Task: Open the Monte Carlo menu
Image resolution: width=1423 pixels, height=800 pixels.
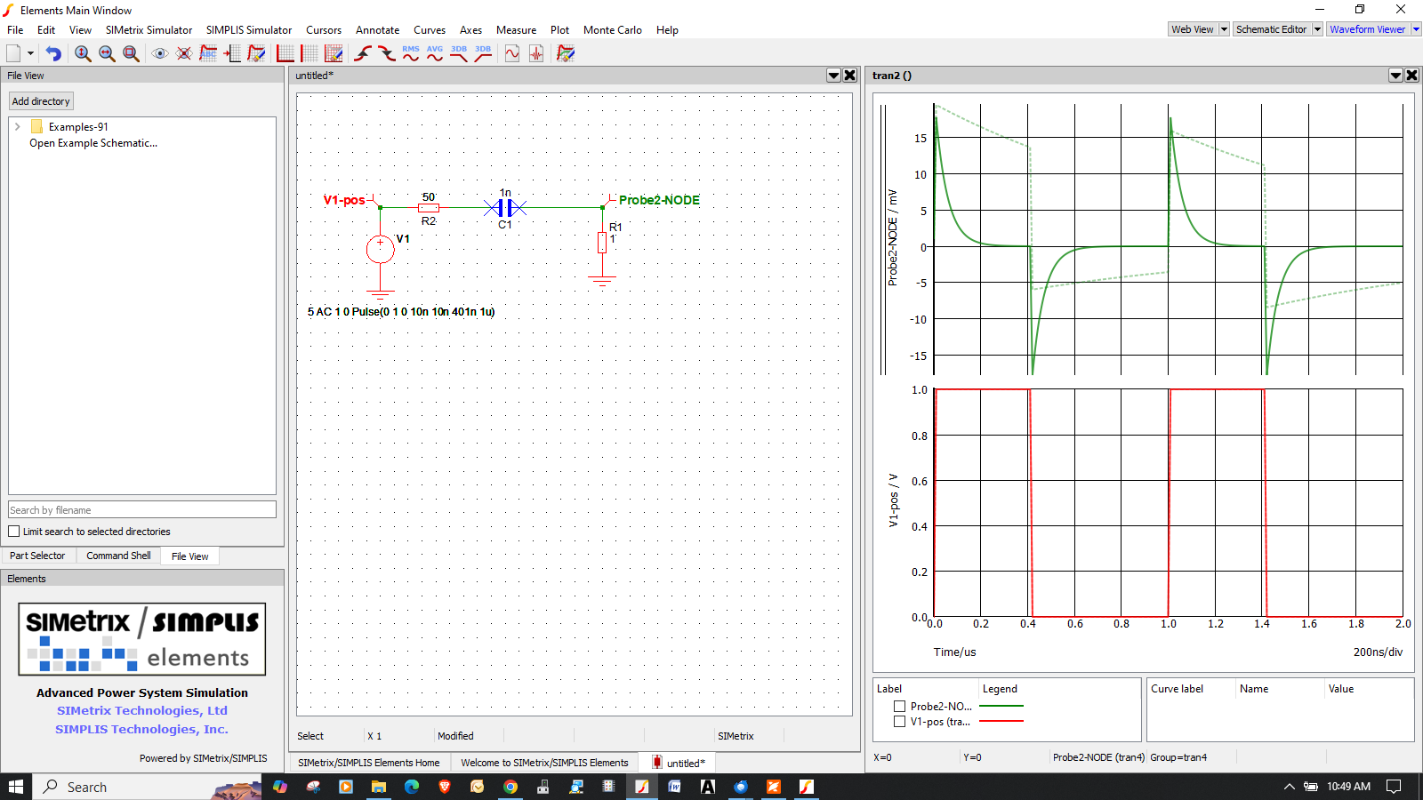Action: pos(613,30)
